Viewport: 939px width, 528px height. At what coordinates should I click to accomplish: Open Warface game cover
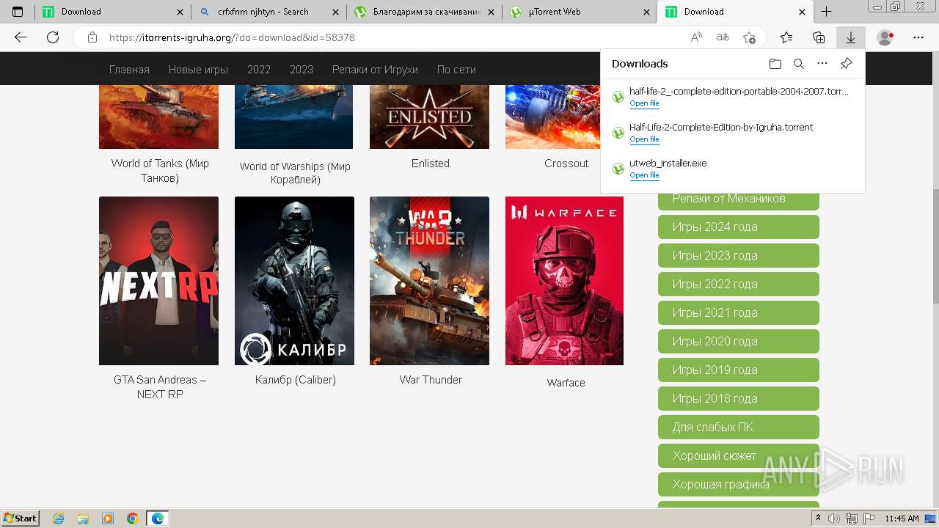coord(564,281)
